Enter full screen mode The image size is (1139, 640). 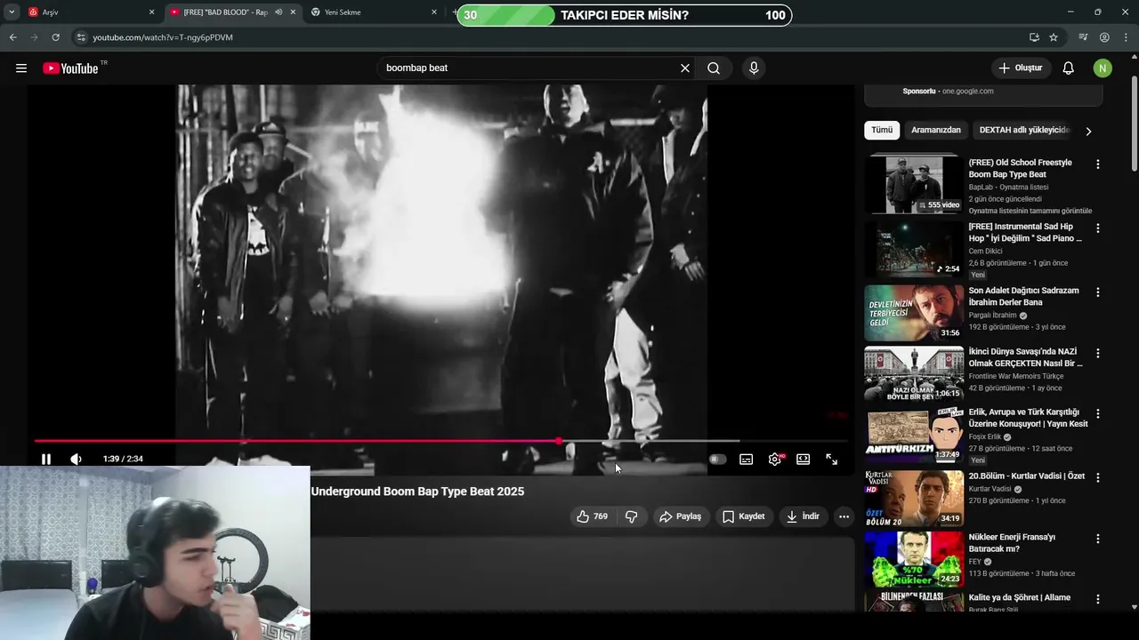[832, 460]
